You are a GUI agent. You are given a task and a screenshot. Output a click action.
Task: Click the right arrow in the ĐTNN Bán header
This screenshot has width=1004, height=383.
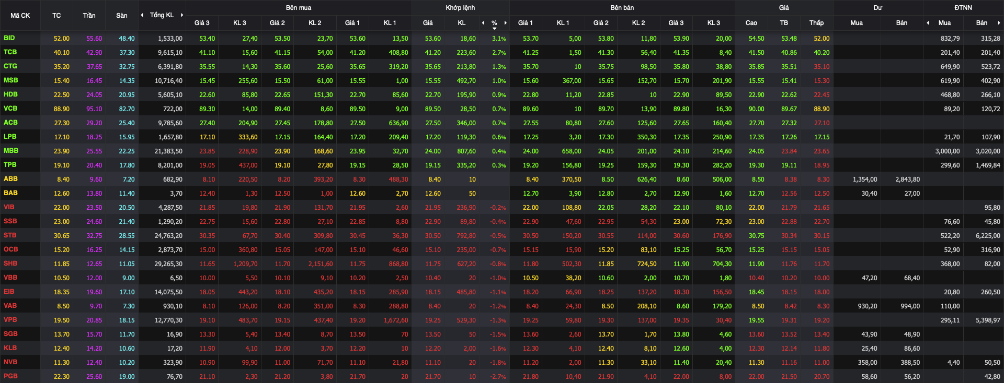(999, 23)
